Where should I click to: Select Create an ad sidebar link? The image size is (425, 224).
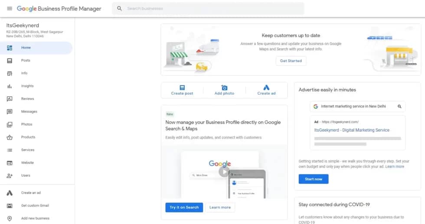click(31, 193)
